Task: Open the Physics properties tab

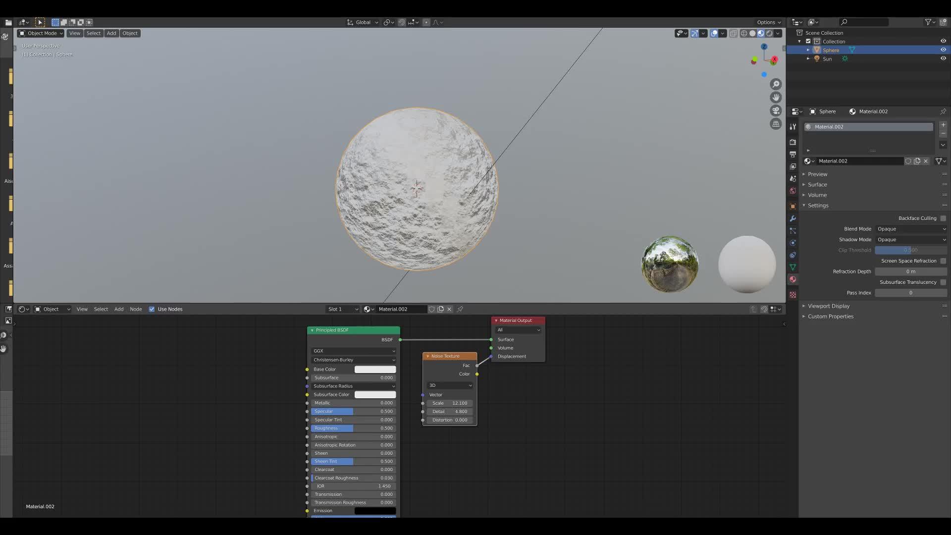Action: pyautogui.click(x=793, y=243)
